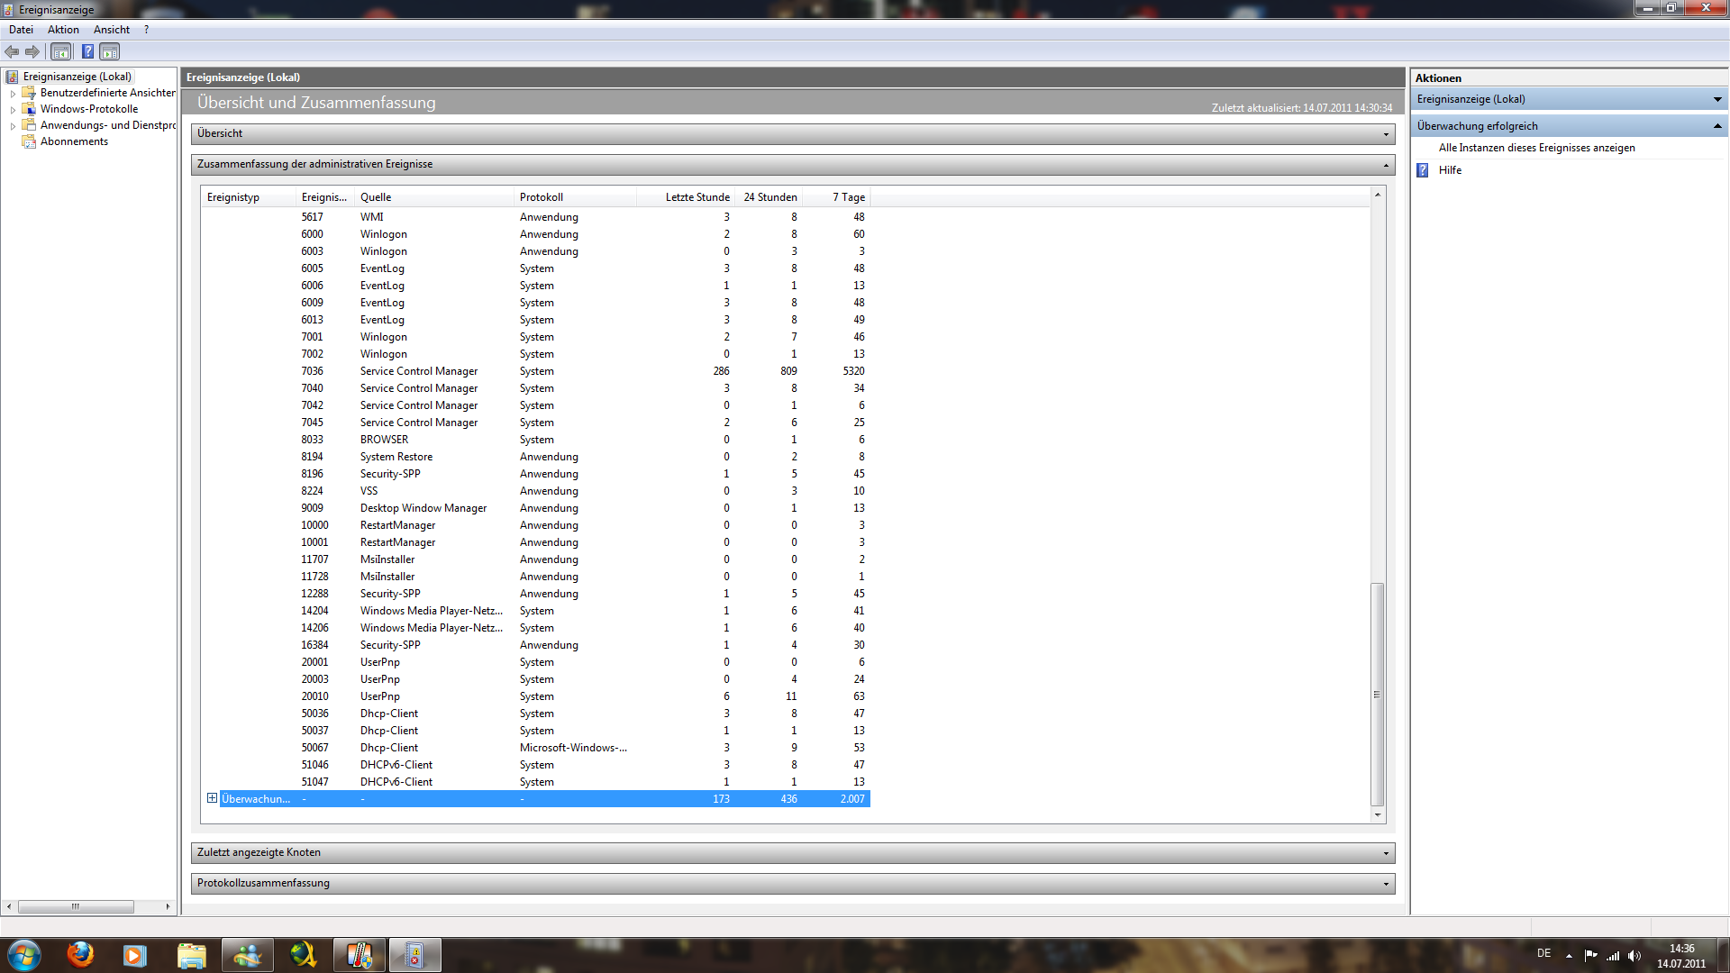
Task: Expand the Windows-Protokolle tree node
Action: click(x=13, y=110)
